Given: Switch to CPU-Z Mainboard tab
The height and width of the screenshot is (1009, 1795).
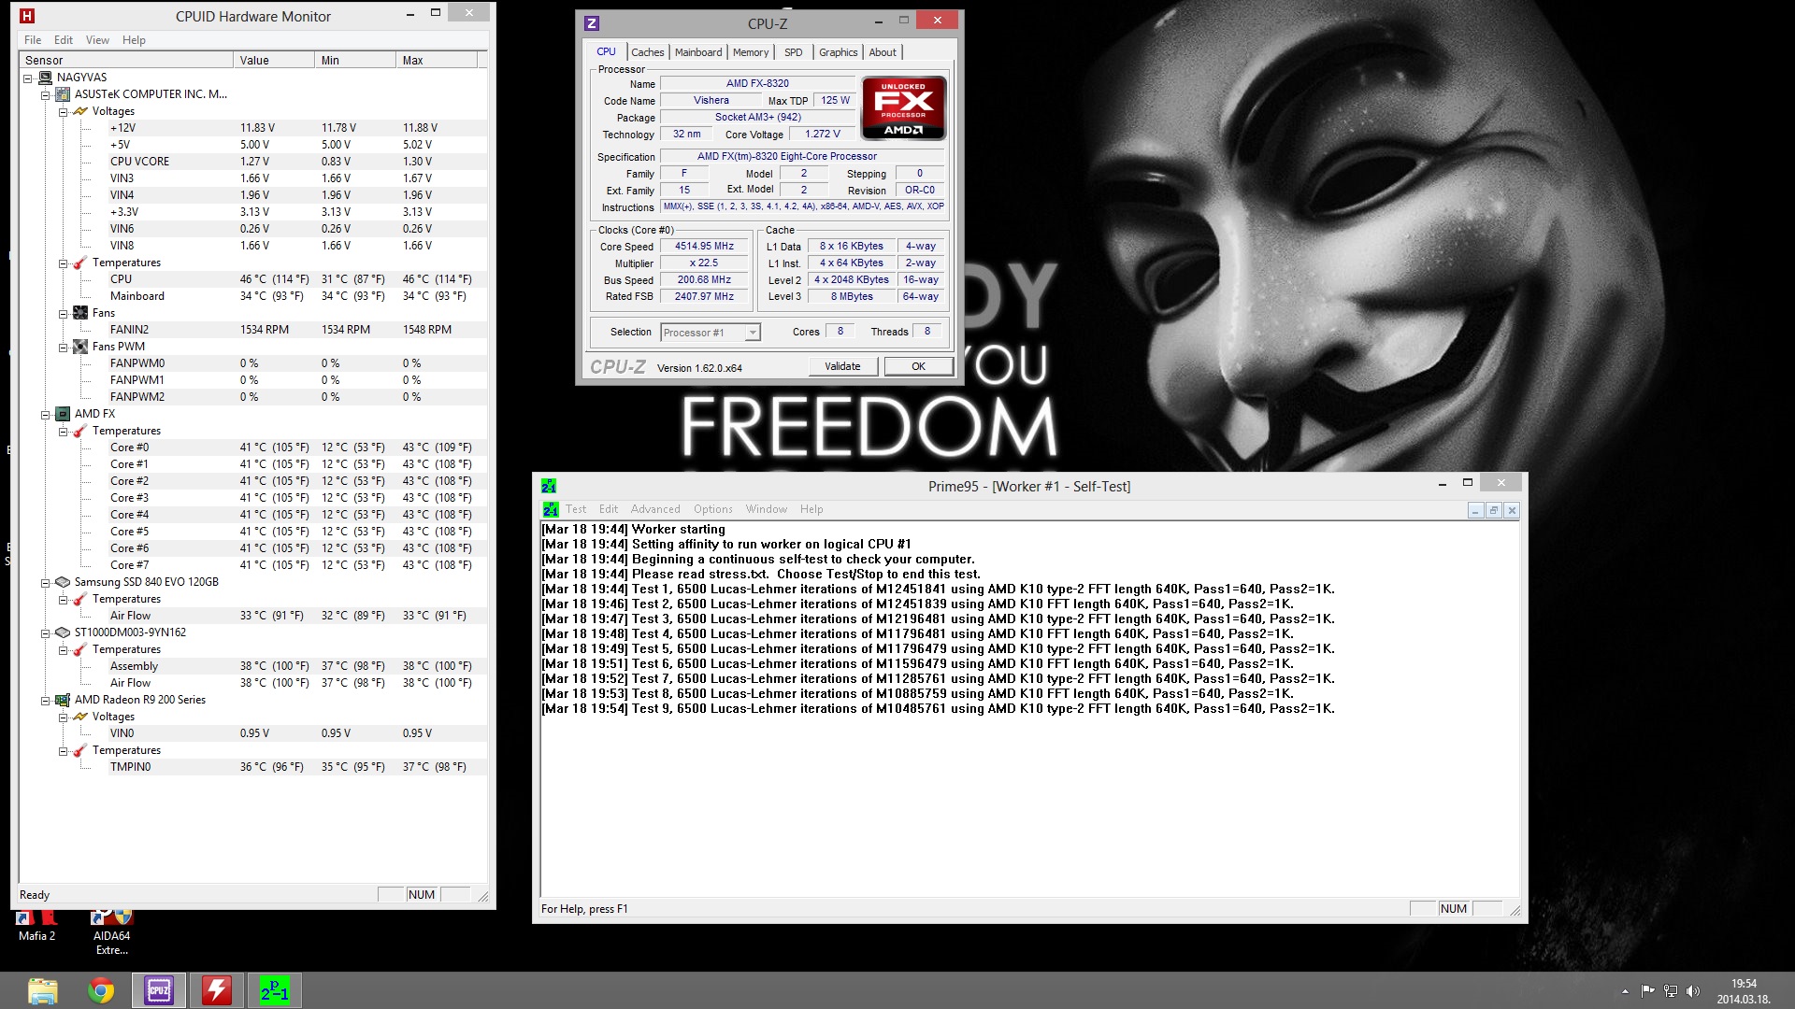Looking at the screenshot, I should [698, 52].
